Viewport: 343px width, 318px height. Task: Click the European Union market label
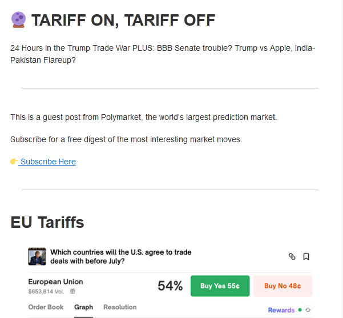point(55,281)
